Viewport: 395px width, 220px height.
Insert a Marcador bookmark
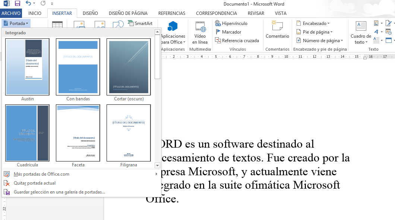click(x=228, y=32)
